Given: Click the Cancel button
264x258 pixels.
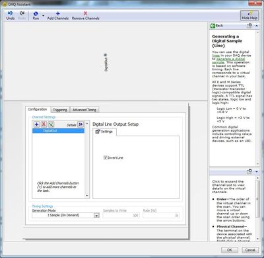Looking at the screenshot, I should [x=250, y=250].
